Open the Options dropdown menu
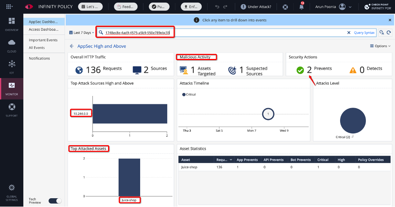The height and width of the screenshot is (207, 395). pos(380,46)
